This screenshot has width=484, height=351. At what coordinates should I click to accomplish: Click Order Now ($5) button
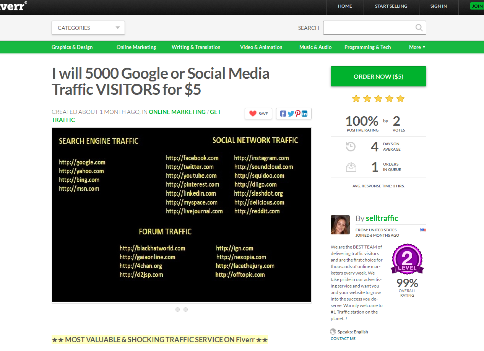[x=378, y=76]
